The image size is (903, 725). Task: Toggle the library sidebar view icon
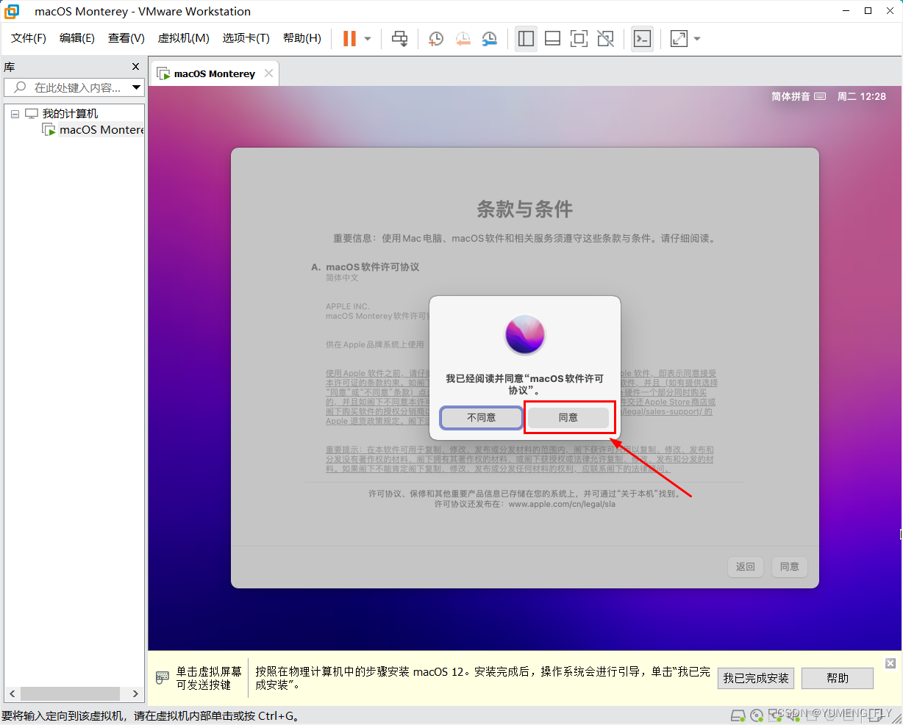click(x=526, y=38)
